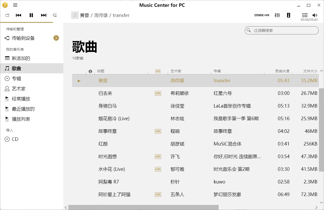Select song 阿珍爱上了阿强
This screenshot has width=324, height=210.
114,195
